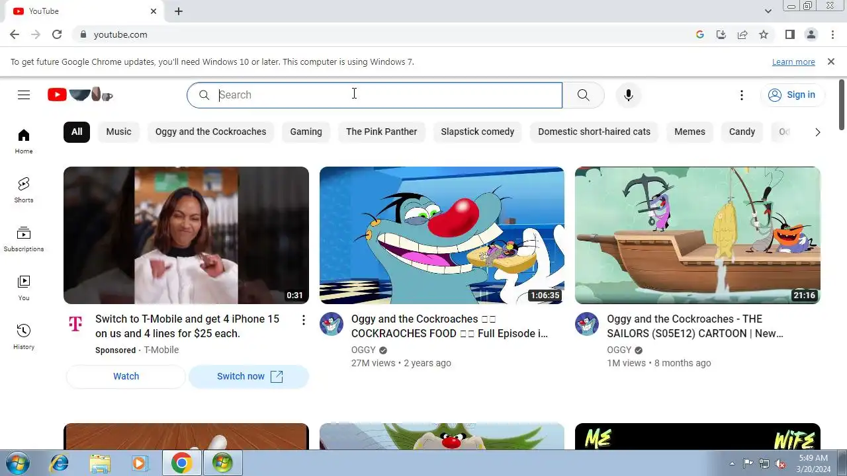Select the All filter chip
This screenshot has width=847, height=476.
[x=77, y=132]
